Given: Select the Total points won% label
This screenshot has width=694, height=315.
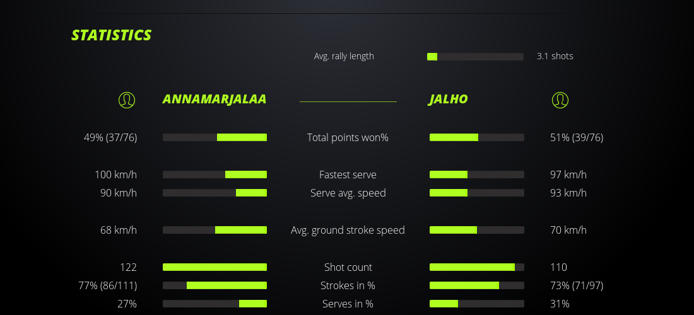Looking at the screenshot, I should coord(348,137).
